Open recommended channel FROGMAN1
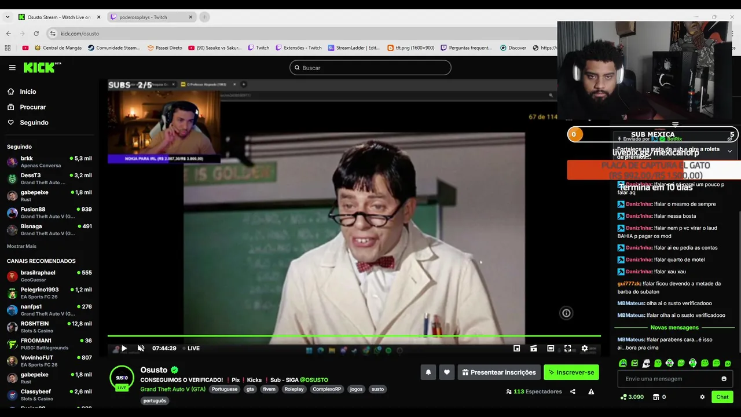This screenshot has width=741, height=417. (49, 344)
